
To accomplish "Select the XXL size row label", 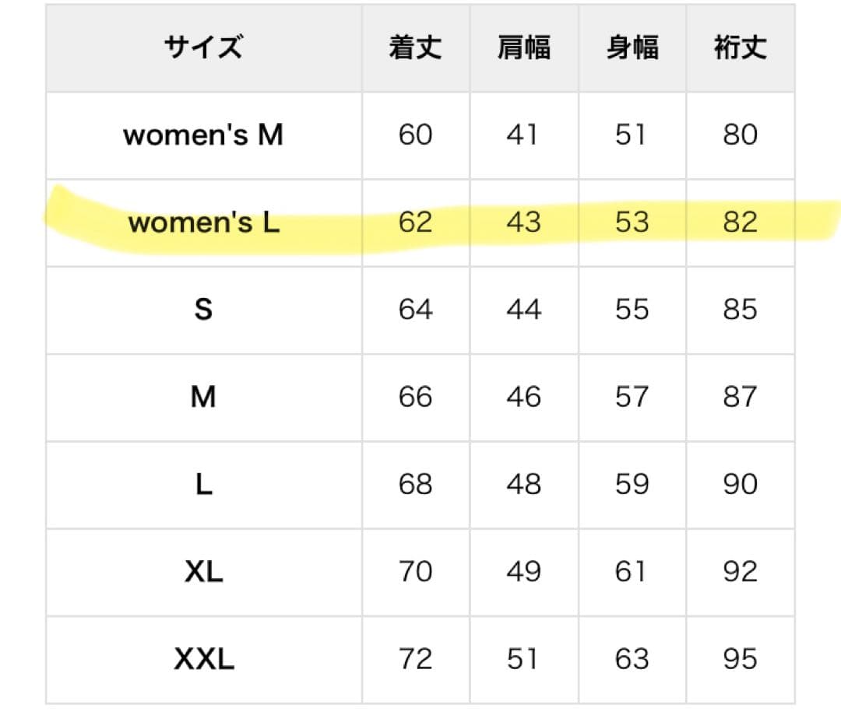I will [x=204, y=659].
